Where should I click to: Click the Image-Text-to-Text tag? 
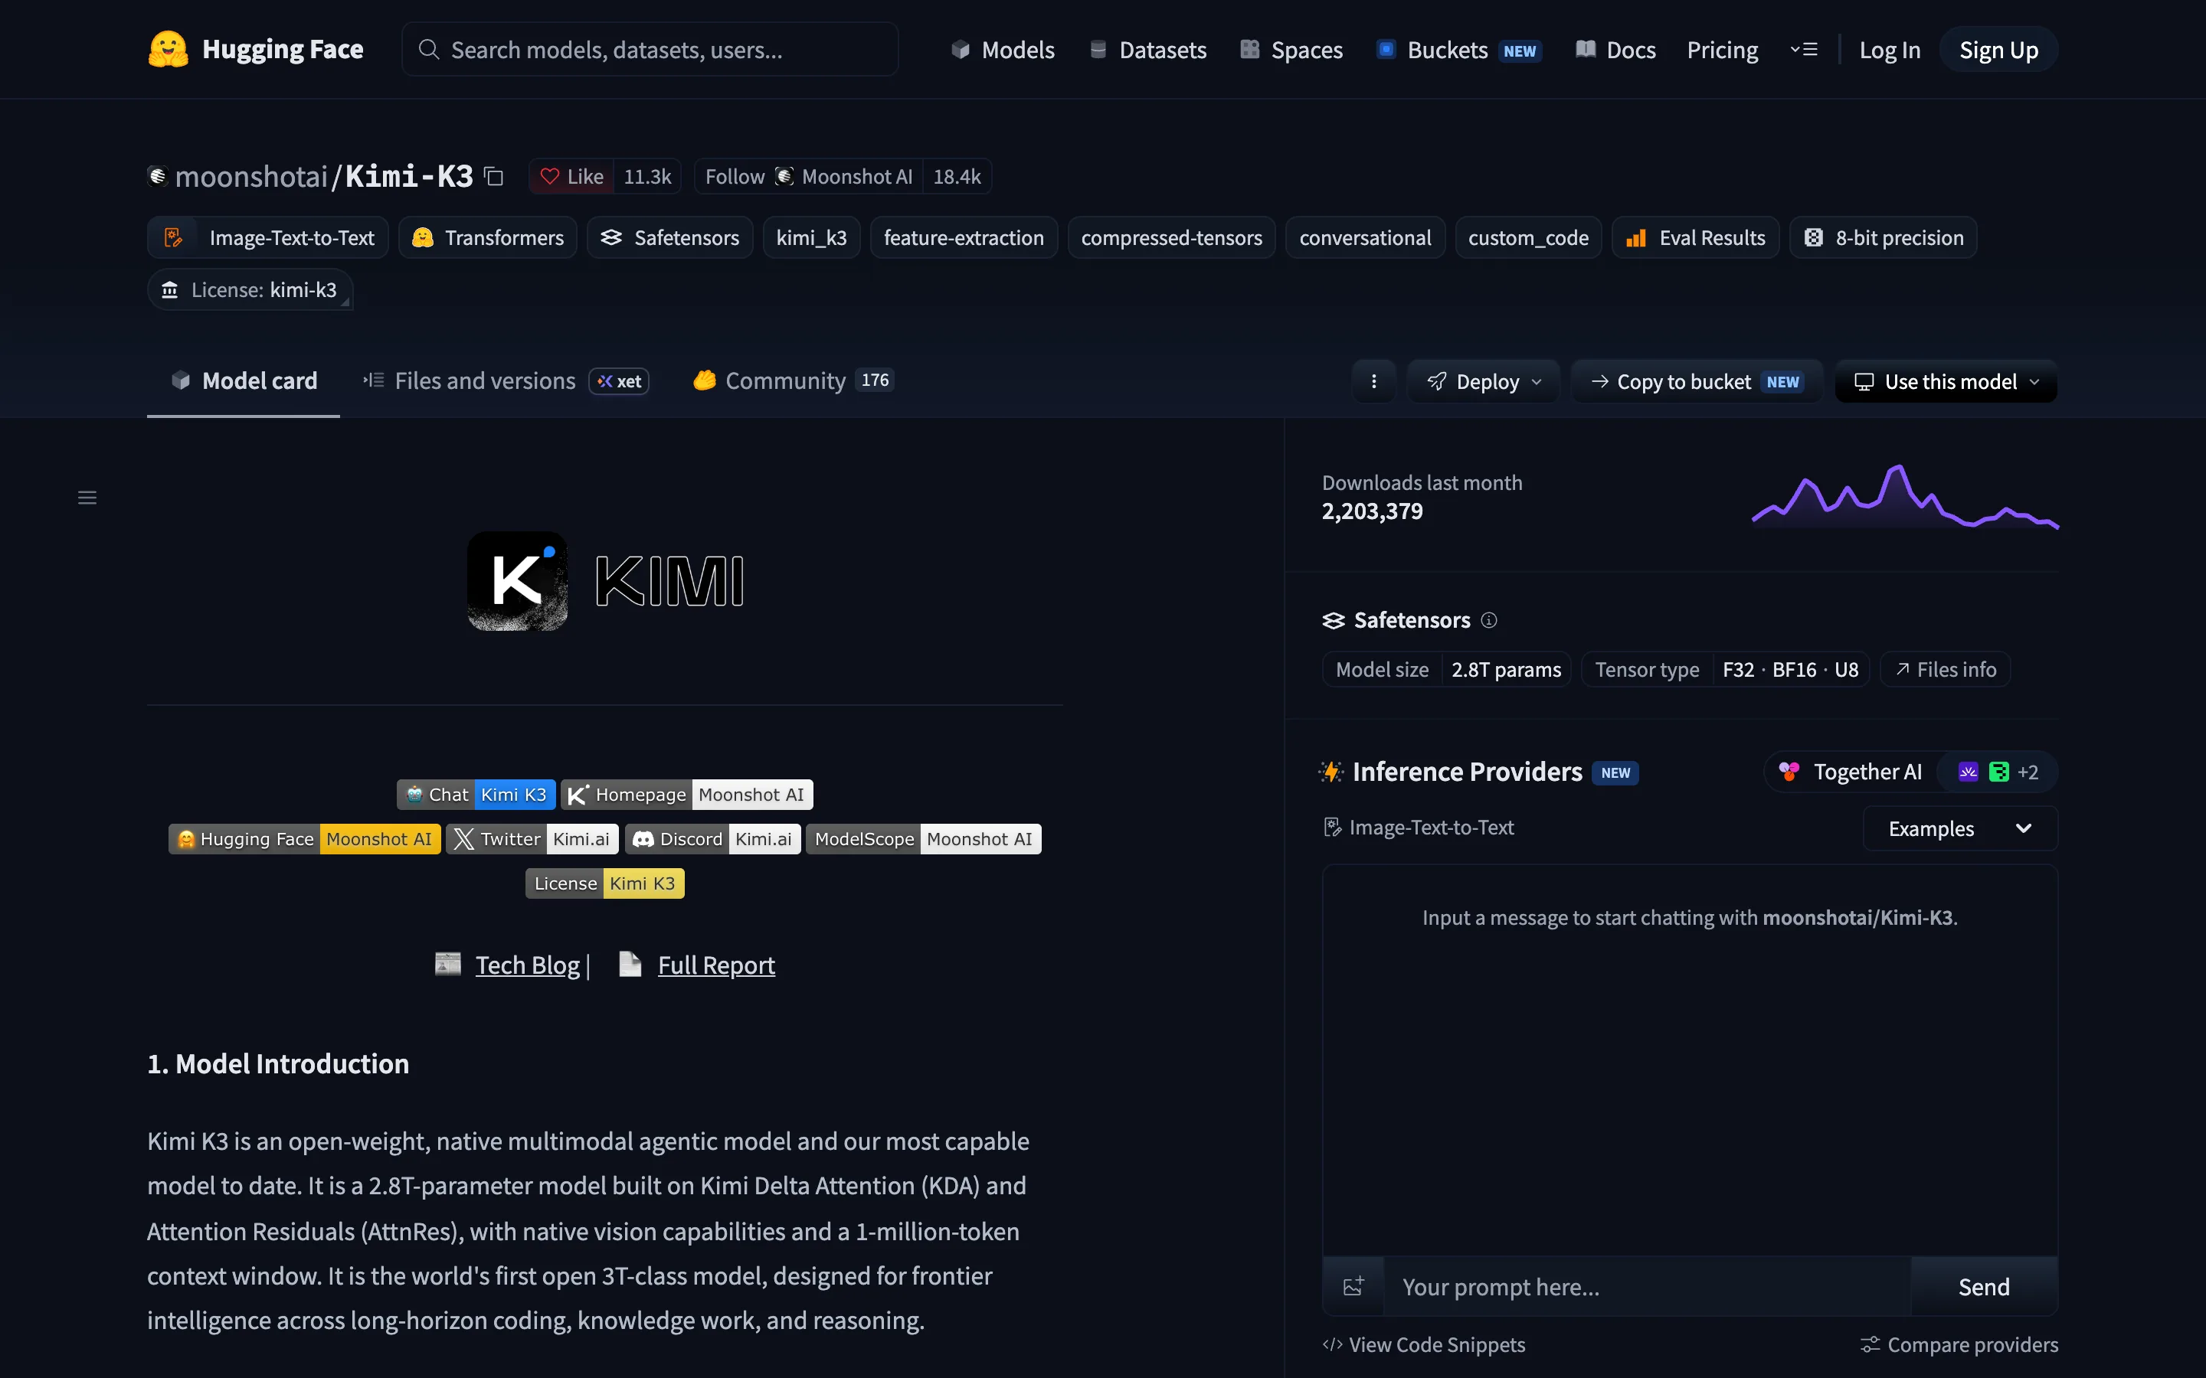pos(268,238)
